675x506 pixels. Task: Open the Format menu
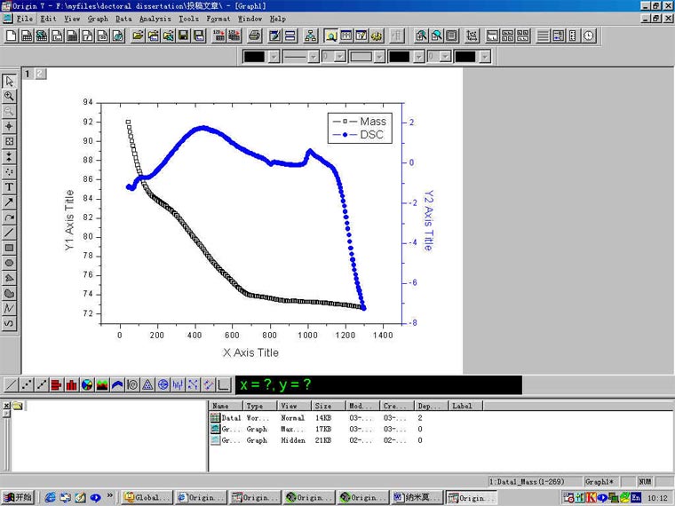point(218,19)
